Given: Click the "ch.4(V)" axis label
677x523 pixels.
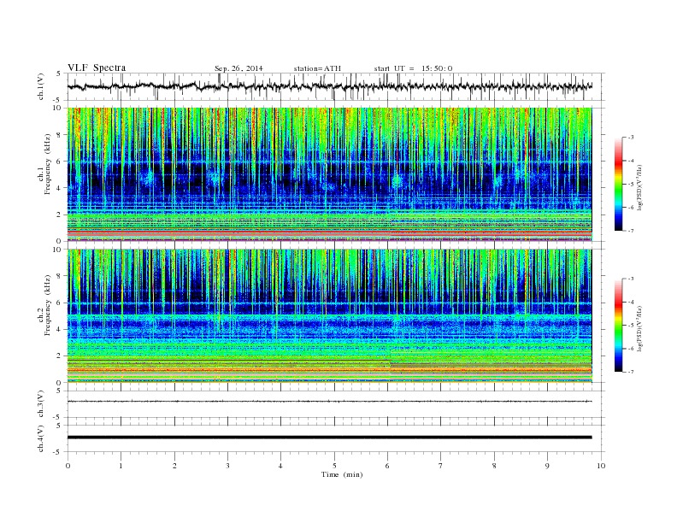Looking at the screenshot, I should coord(40,438).
